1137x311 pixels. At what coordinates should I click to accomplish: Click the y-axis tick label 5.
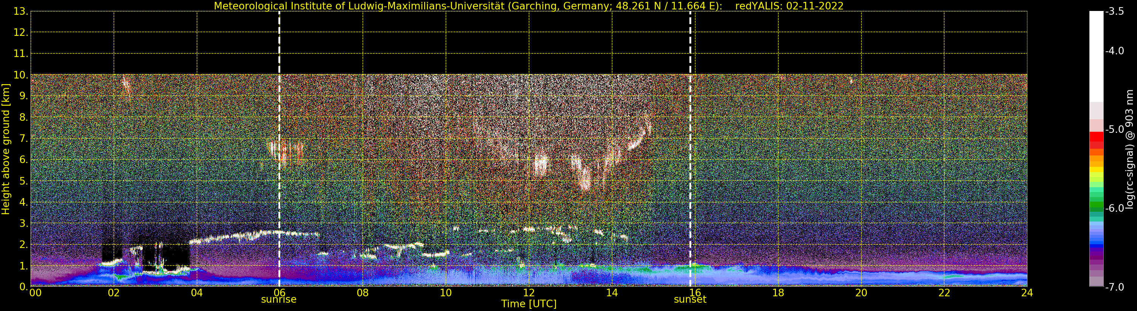(23, 181)
